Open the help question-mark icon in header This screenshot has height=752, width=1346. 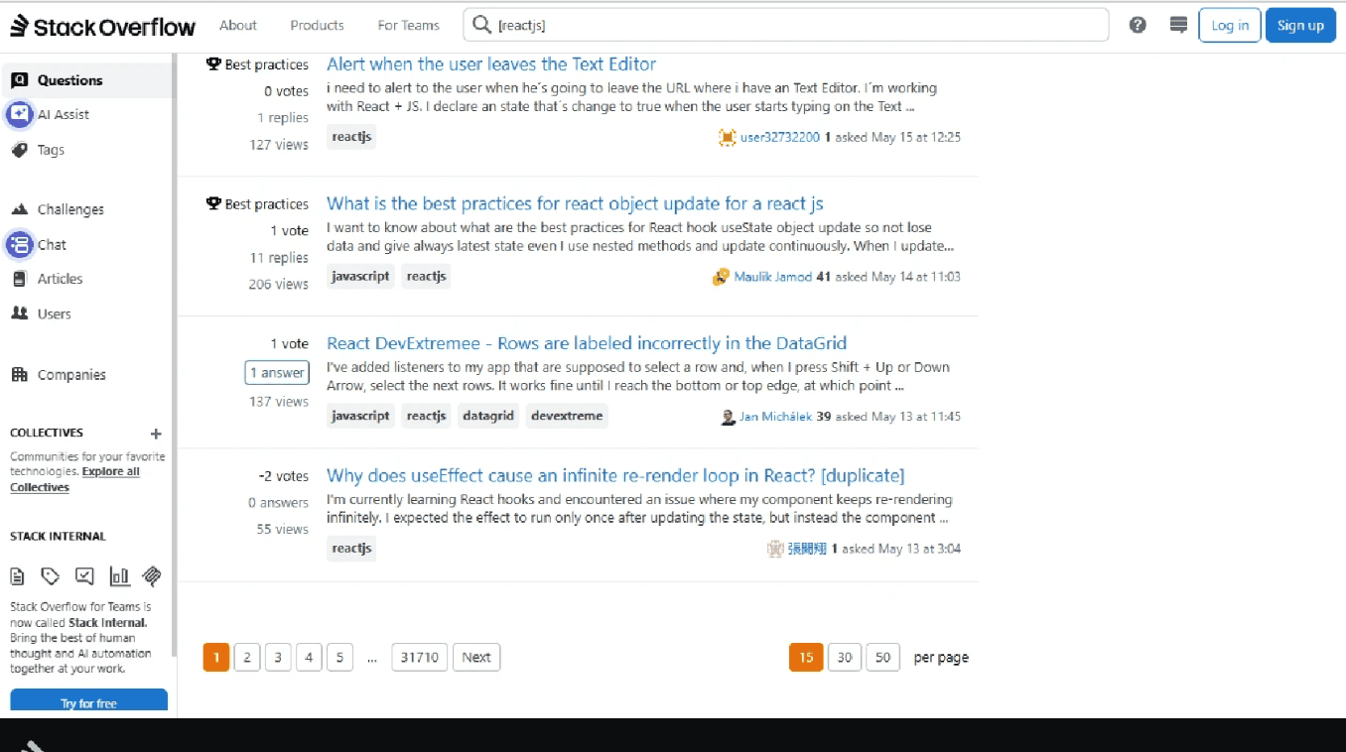pyautogui.click(x=1138, y=25)
